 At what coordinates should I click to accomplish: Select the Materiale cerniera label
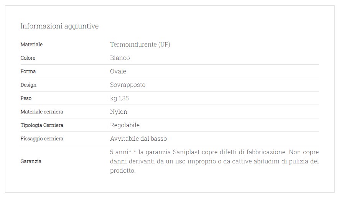click(42, 112)
